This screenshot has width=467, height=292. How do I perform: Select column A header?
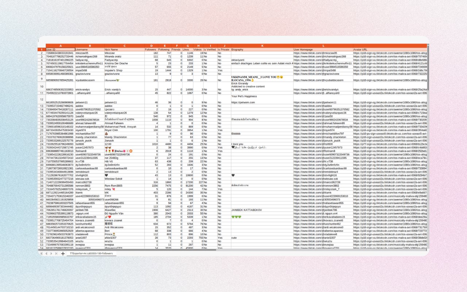(60, 46)
